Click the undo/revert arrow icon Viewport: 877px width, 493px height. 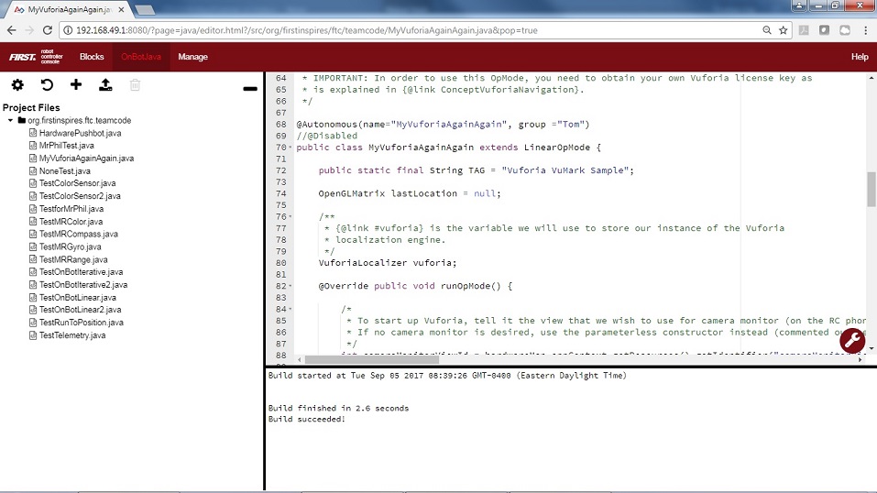[47, 85]
